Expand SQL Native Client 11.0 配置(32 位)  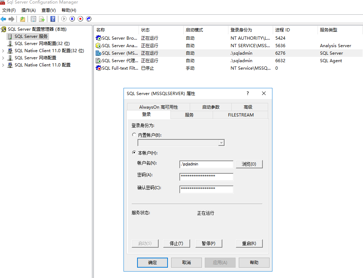point(3,50)
